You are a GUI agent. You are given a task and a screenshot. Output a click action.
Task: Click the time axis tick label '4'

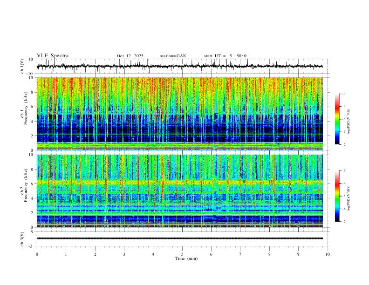[x=153, y=254]
